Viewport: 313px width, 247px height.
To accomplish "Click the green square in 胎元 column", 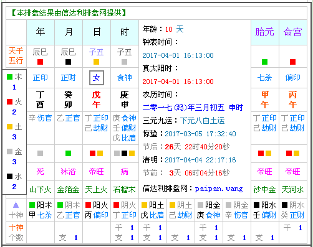I will click(264, 62).
